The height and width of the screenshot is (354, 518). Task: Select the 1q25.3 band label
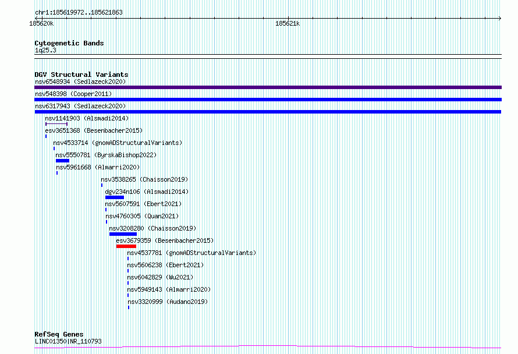pos(45,50)
